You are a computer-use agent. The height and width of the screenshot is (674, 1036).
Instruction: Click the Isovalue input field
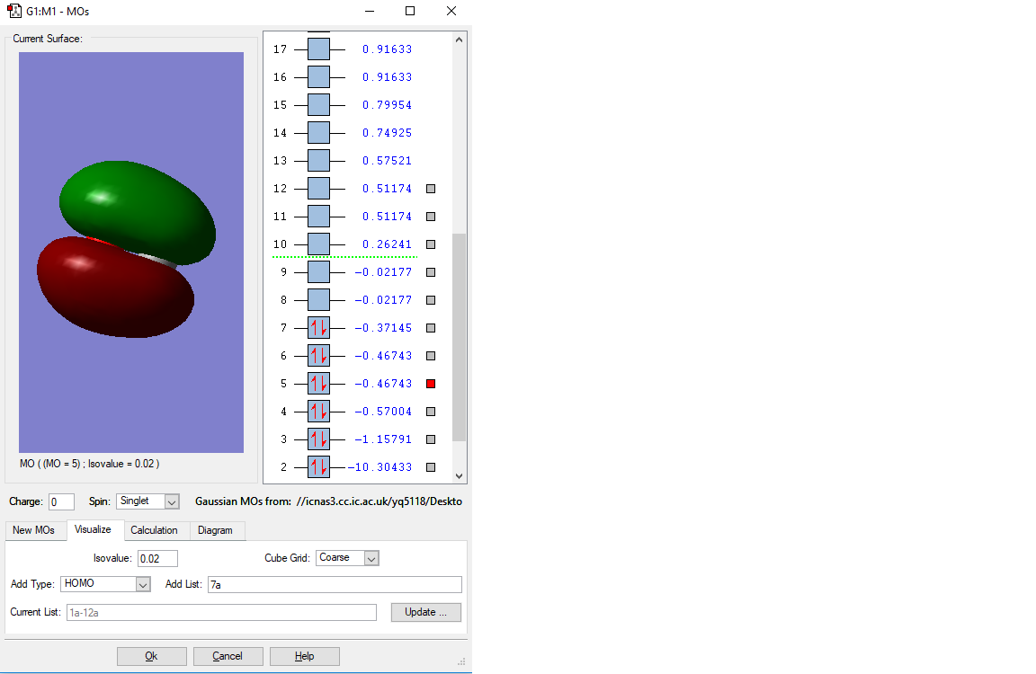157,558
